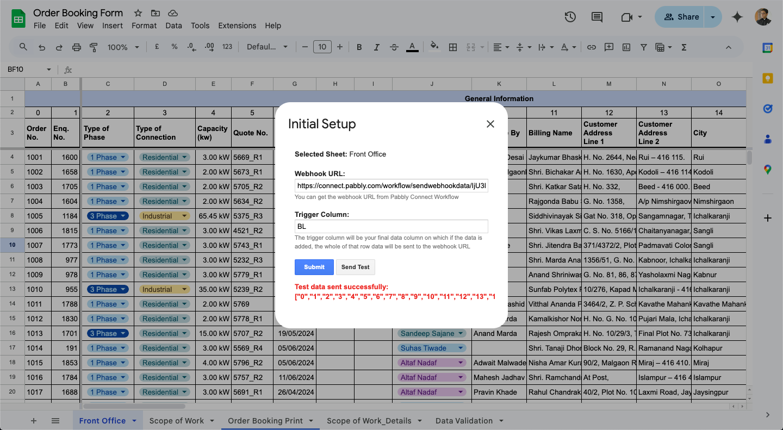This screenshot has width=783, height=430.
Task: Open the Format menu
Action: [x=144, y=26]
